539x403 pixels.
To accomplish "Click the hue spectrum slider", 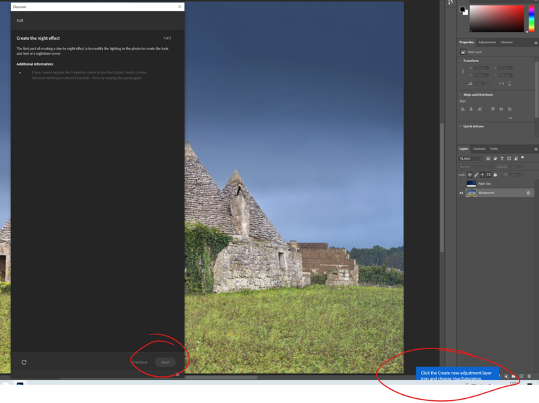I will click(x=532, y=19).
